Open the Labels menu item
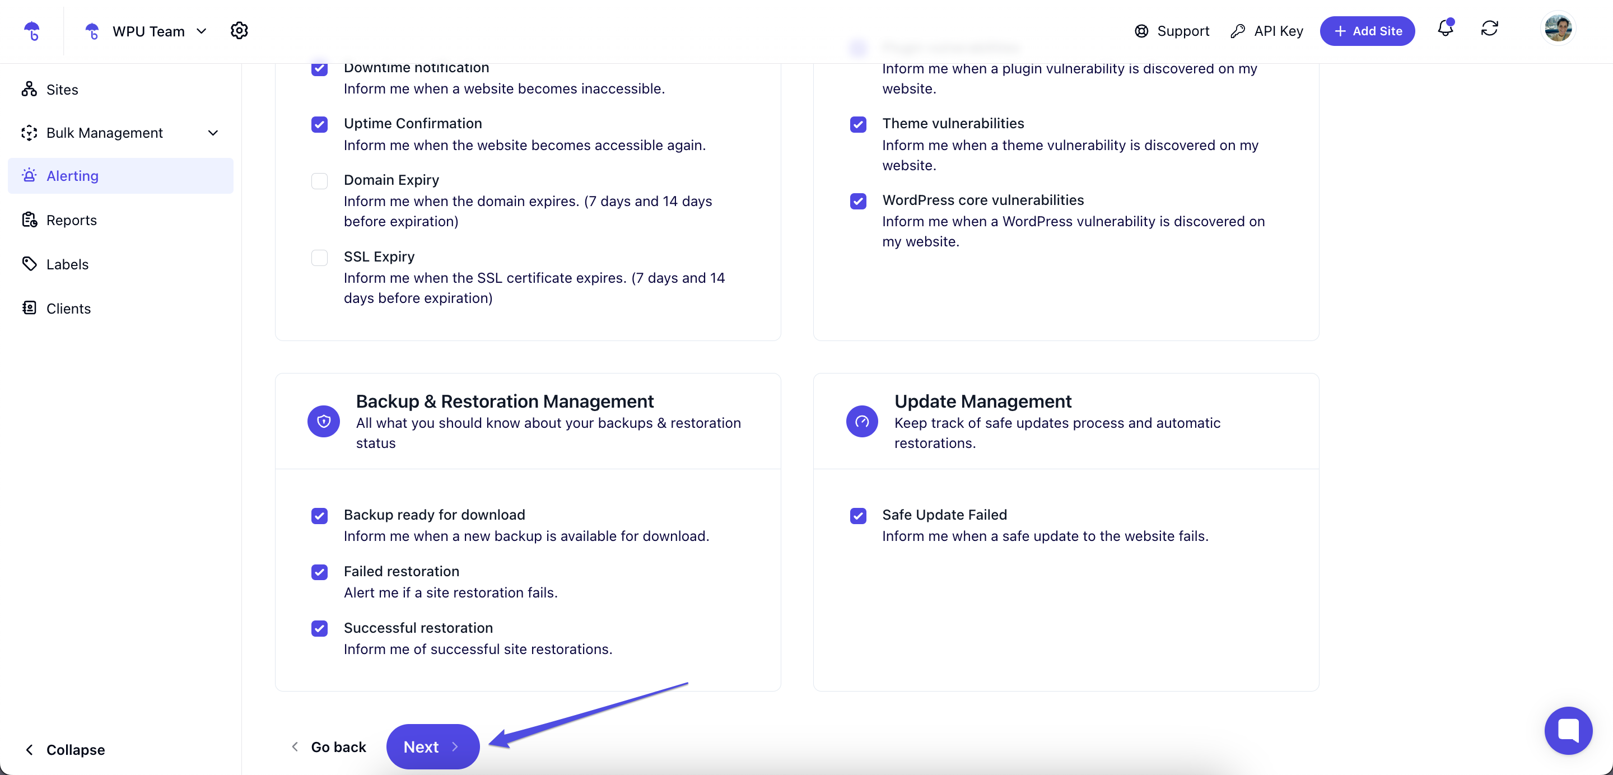 [120, 264]
